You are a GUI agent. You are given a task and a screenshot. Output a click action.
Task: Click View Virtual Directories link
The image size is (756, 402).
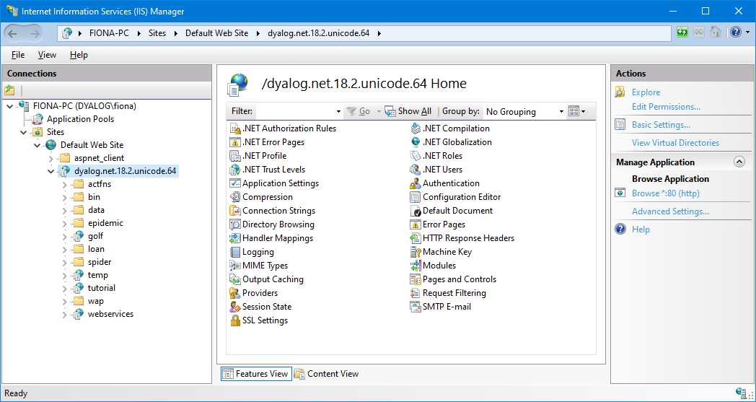(675, 143)
